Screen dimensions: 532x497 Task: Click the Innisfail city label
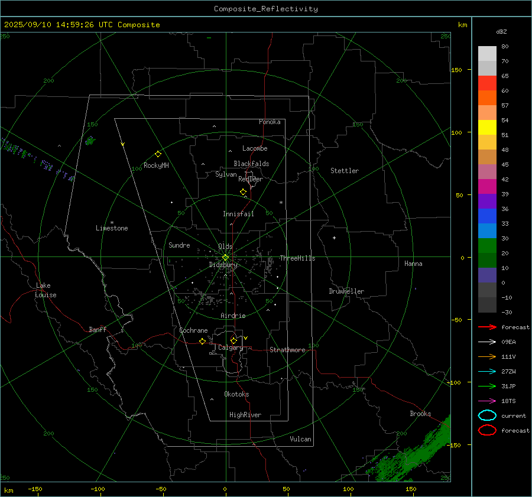coord(238,214)
